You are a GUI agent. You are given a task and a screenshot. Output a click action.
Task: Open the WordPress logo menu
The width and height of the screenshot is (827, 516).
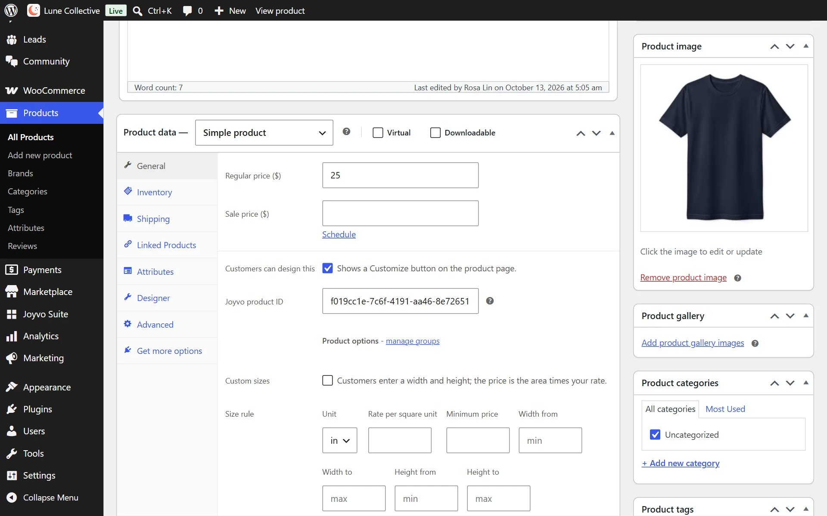click(11, 10)
